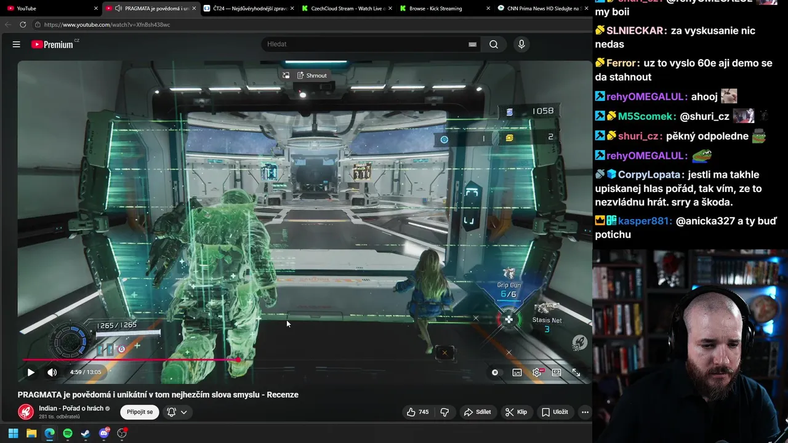Click the video title text
This screenshot has width=788, height=443.
158,394
